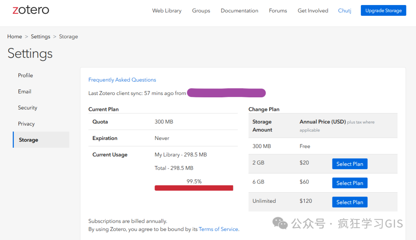Image resolution: width=416 pixels, height=240 pixels.
Task: Open the Frequently Asked Questions link
Action: pos(122,80)
